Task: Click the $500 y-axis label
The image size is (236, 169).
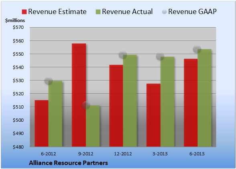Action: [x=18, y=120]
